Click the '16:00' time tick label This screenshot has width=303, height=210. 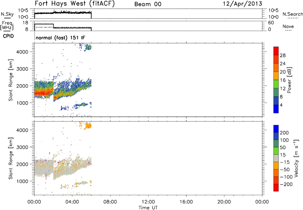(186, 202)
